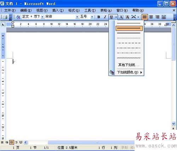Open the 表格 menu

106,11
